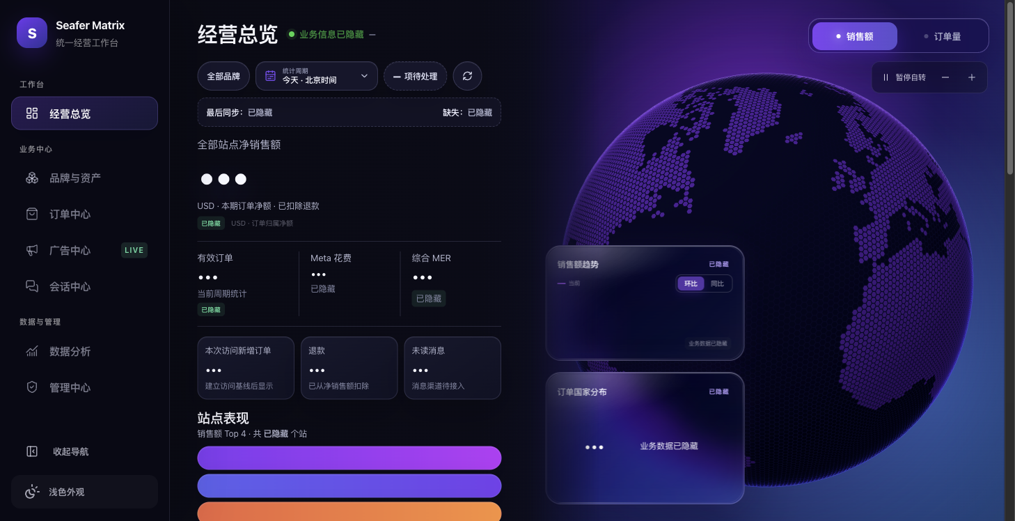Click the 订单中心 shopping bag icon
The height and width of the screenshot is (521, 1015).
pos(32,215)
